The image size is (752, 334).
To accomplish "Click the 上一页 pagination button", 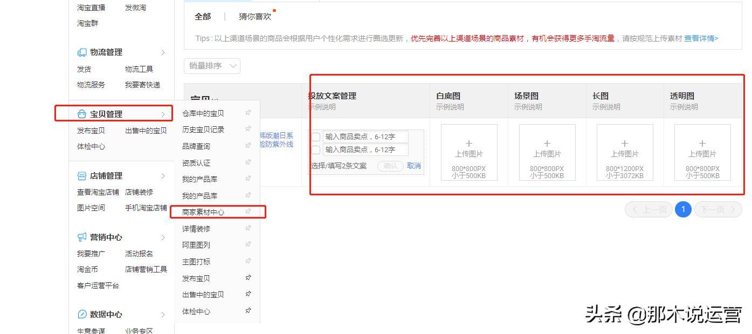I will coord(648,209).
